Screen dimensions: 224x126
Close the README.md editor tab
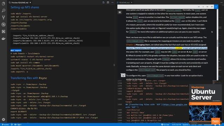tap(132, 2)
